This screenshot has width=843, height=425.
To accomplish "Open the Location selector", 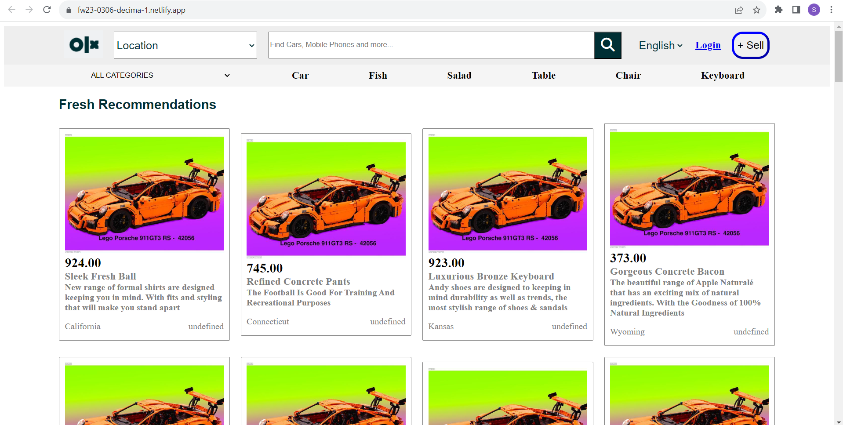I will tap(185, 45).
